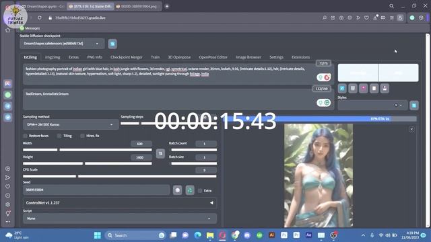This screenshot has height=242, width=431.
Task: Open the Styles dropdown
Action: coord(372,106)
